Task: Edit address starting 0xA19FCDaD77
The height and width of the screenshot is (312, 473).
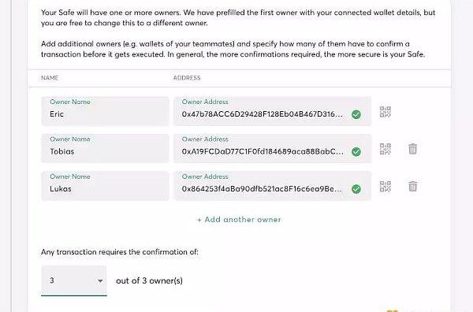Action: (273, 149)
